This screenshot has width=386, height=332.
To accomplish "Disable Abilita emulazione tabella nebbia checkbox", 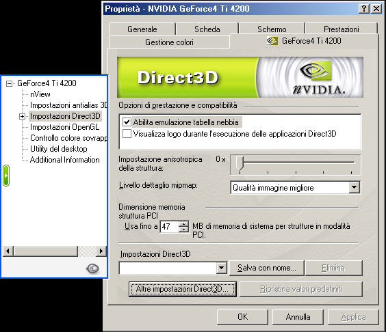I will tap(127, 122).
